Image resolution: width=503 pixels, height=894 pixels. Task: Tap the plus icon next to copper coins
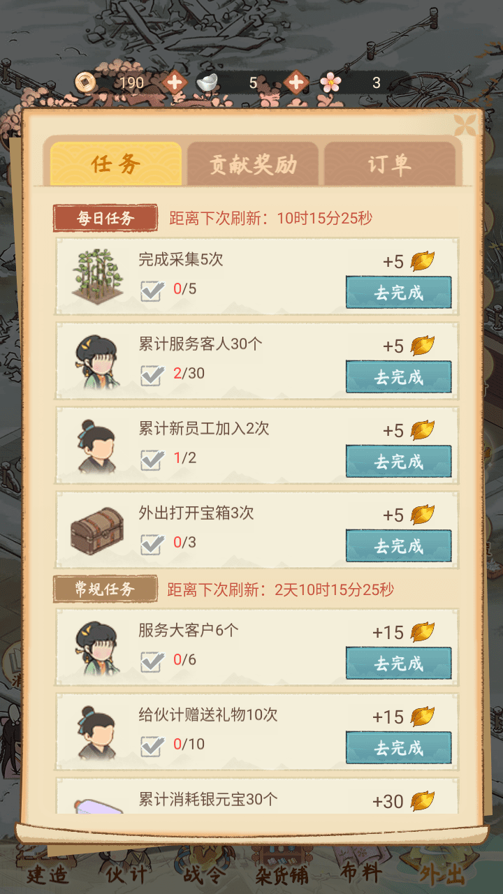point(174,83)
